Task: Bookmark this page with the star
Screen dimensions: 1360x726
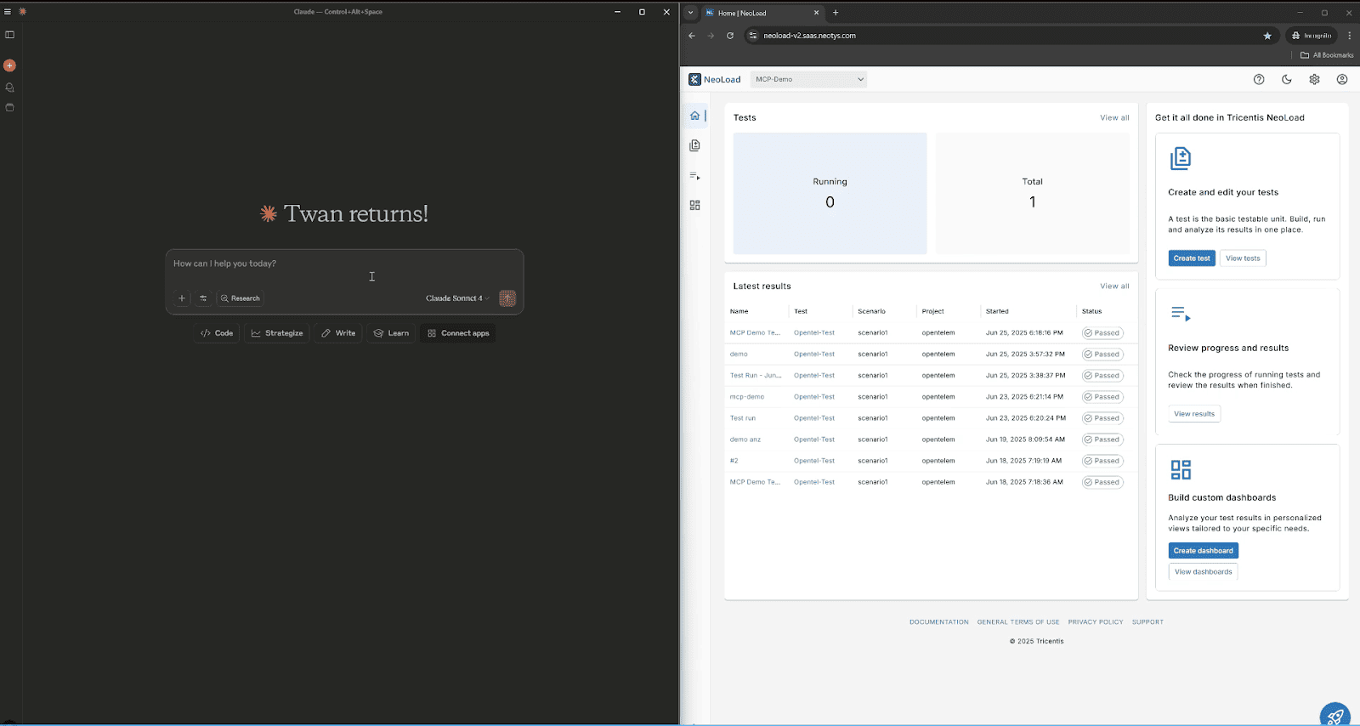Action: point(1267,36)
